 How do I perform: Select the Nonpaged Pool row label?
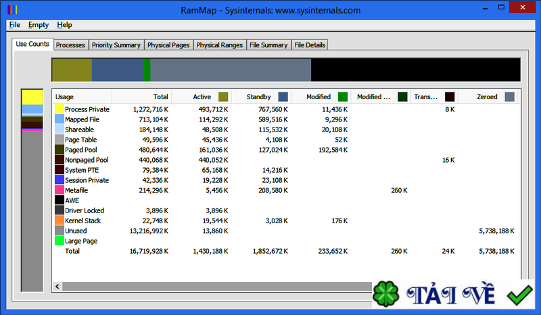pyautogui.click(x=87, y=160)
